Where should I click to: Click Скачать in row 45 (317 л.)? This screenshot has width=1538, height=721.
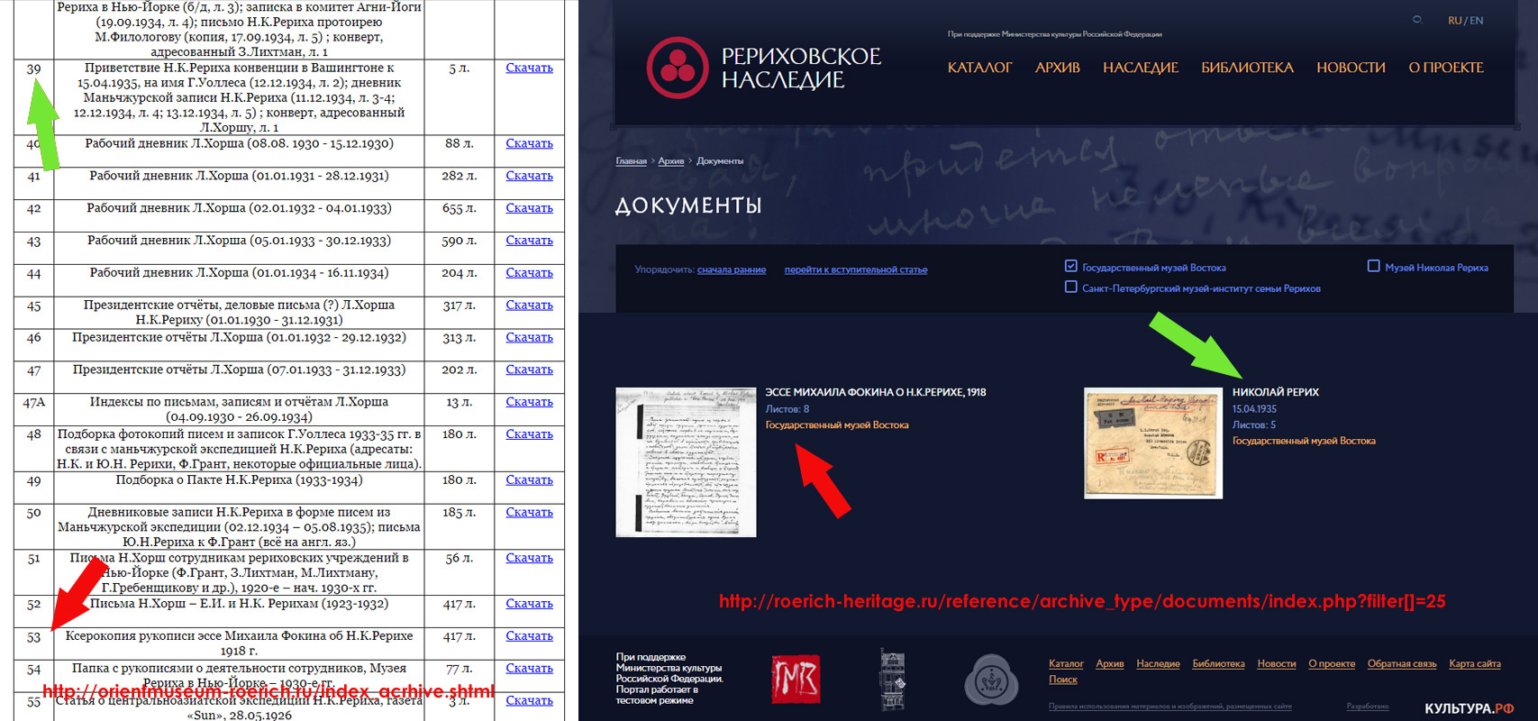pyautogui.click(x=529, y=306)
